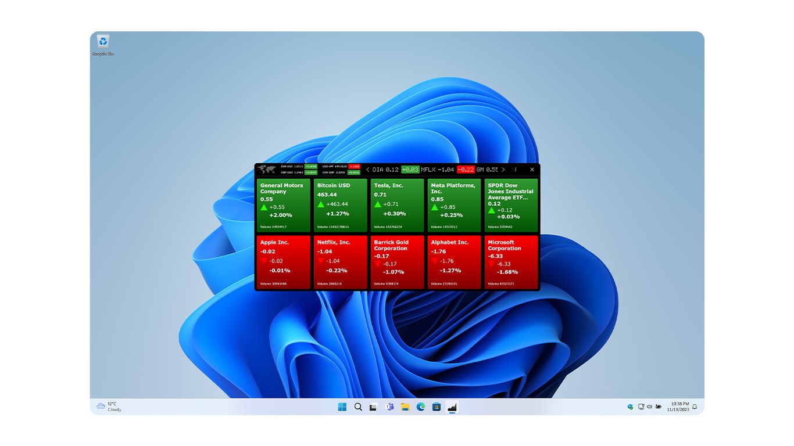Open network status tray icon
The height and width of the screenshot is (446, 794).
[x=641, y=407]
